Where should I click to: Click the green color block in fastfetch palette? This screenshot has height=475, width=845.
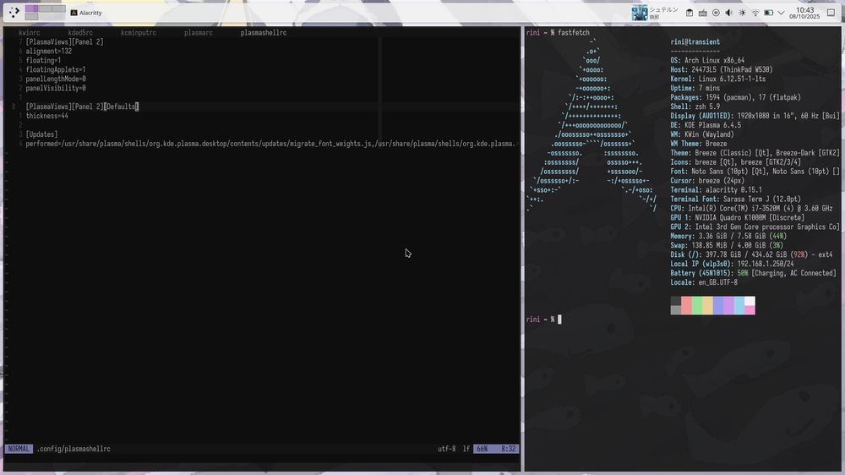[x=697, y=305]
